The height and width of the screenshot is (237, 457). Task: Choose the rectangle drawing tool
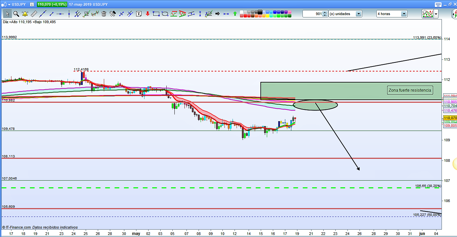click(x=156, y=14)
